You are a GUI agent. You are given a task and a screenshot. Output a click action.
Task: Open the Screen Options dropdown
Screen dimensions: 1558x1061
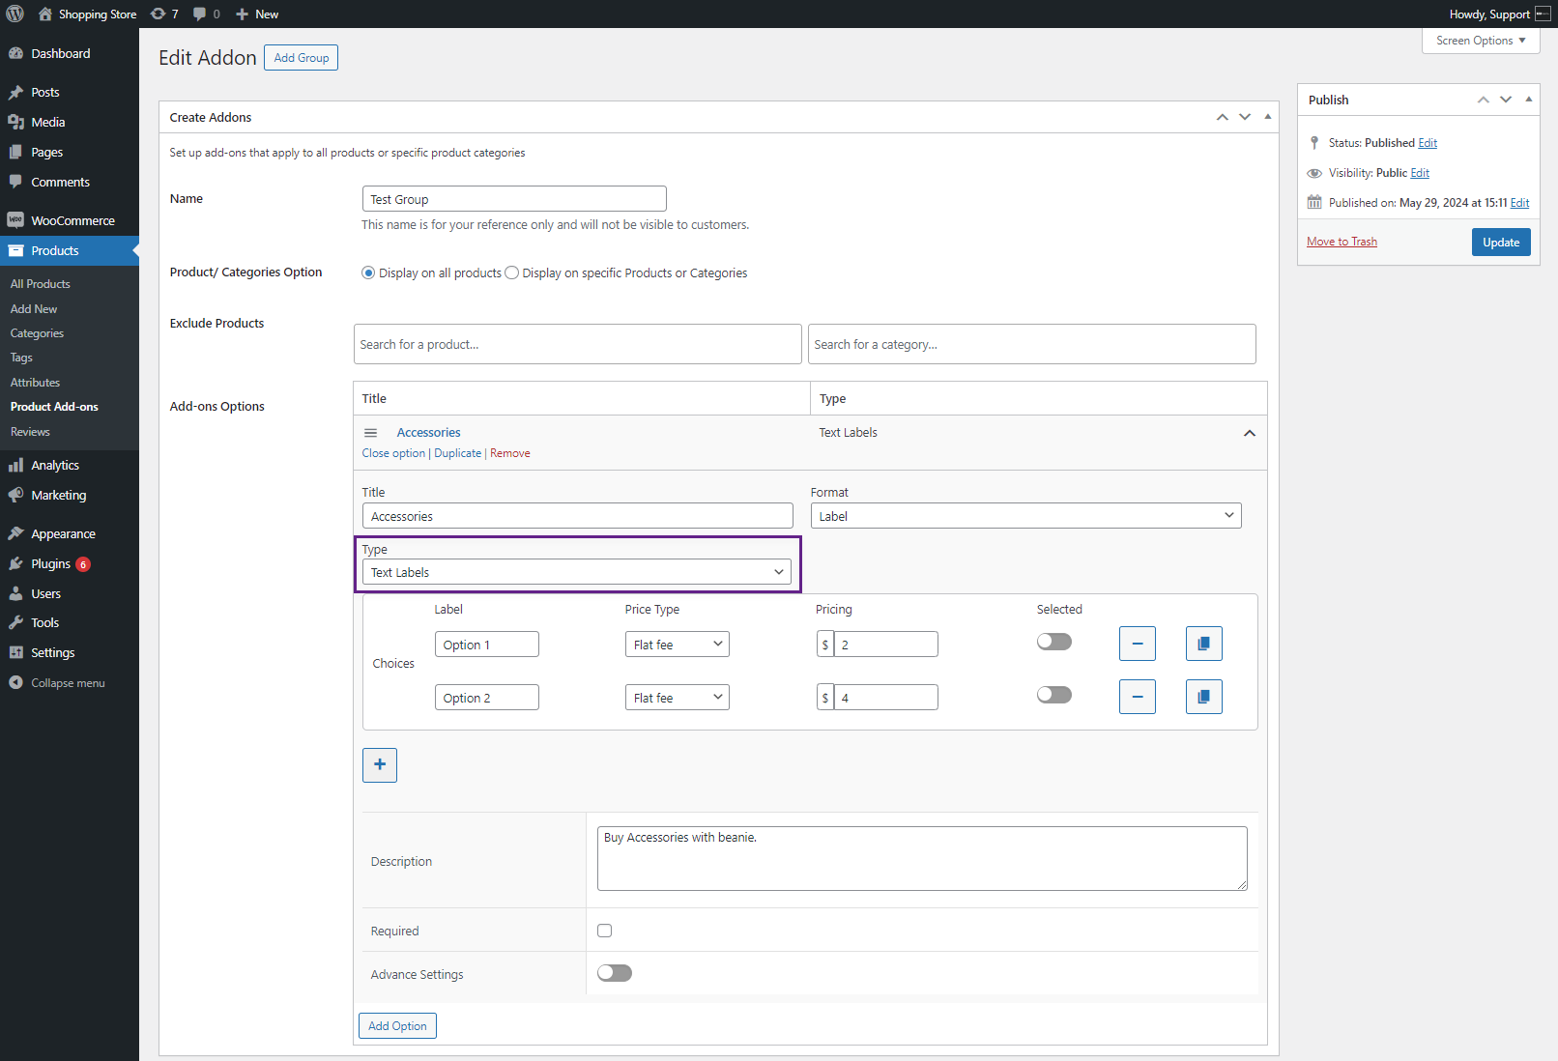(x=1481, y=41)
